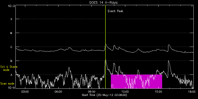Select the yellow Sit & Stare mode label
This screenshot has width=198, height=99.
(9, 68)
